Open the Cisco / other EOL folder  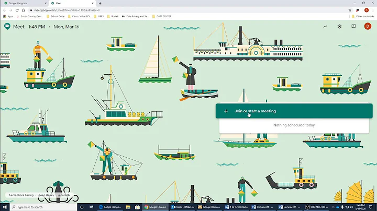point(79,16)
